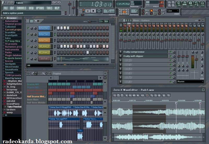Open the channel filter All dropdown

coord(39,65)
